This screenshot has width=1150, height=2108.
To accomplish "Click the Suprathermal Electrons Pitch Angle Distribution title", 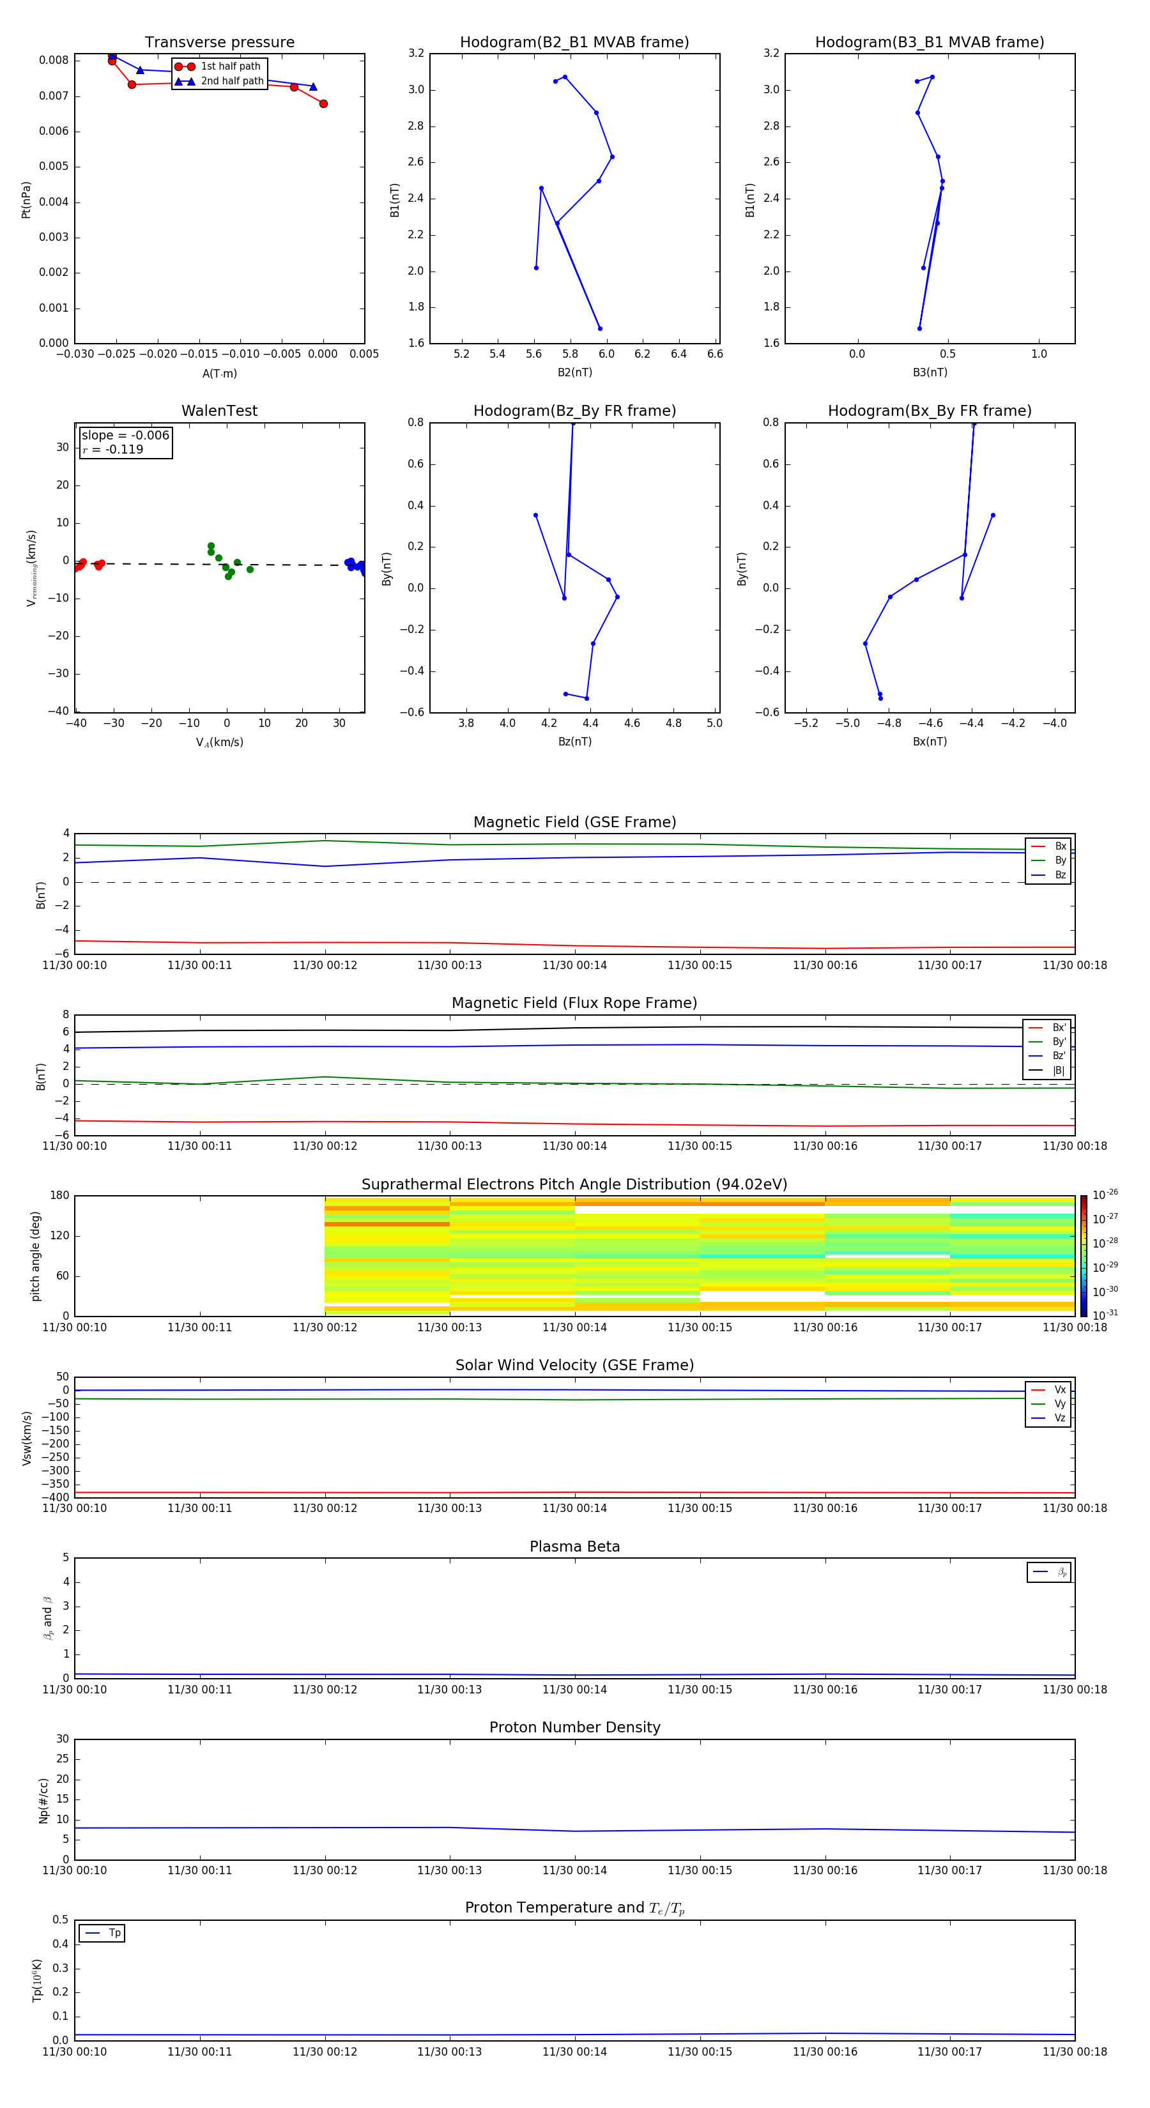I will tap(574, 1185).
